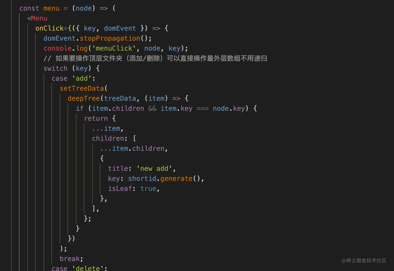Place cursor on 'stopPropagation' method call
The height and width of the screenshot is (271, 394).
click(110, 38)
